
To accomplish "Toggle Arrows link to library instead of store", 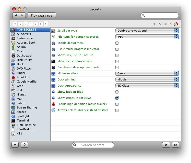I will (117, 110).
